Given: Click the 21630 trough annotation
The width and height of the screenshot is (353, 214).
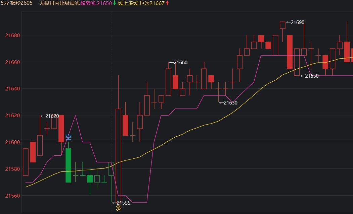Looking at the screenshot, I should pos(228,103).
